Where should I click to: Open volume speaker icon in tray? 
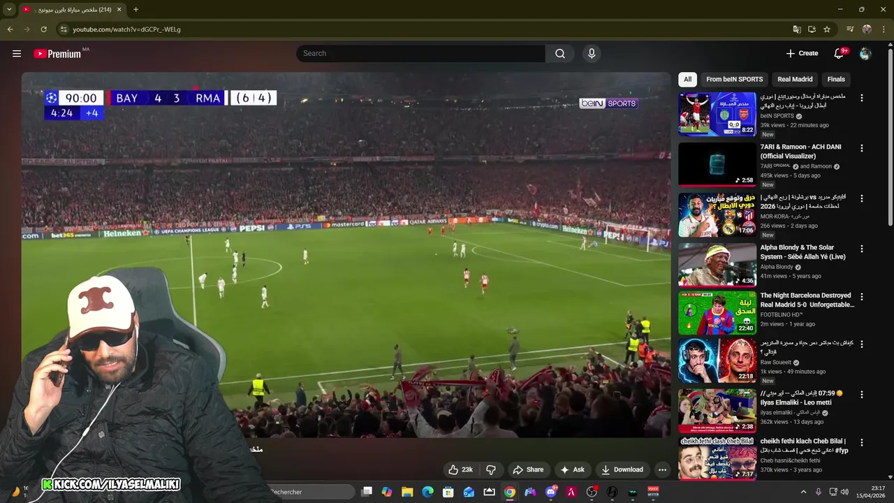point(844,492)
